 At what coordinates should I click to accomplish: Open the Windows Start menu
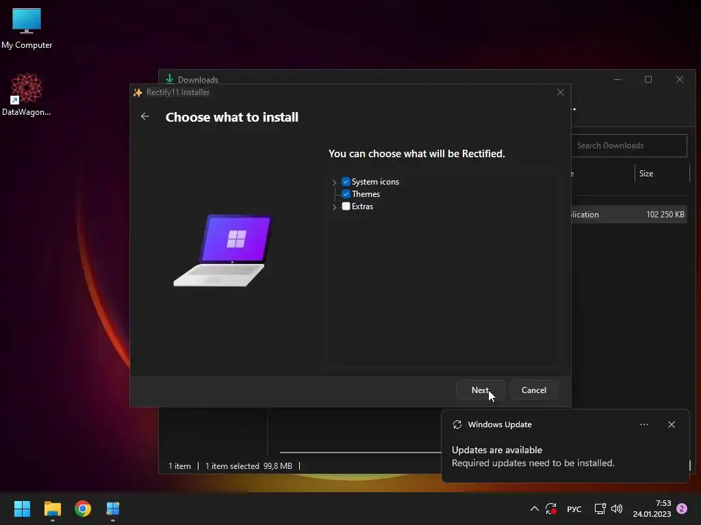pos(22,509)
